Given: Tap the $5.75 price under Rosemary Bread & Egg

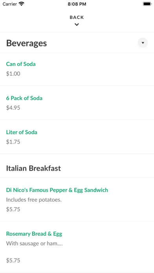Looking at the screenshot, I should (x=13, y=260).
